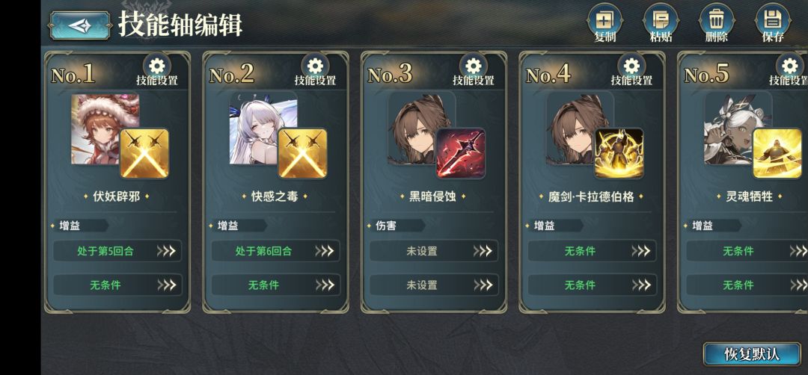Expand the 处于第5回合 condition row

click(117, 251)
